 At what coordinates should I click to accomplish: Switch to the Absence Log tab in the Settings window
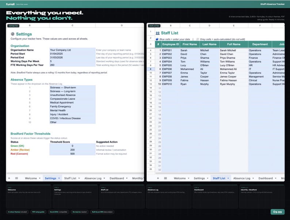coord(93,178)
